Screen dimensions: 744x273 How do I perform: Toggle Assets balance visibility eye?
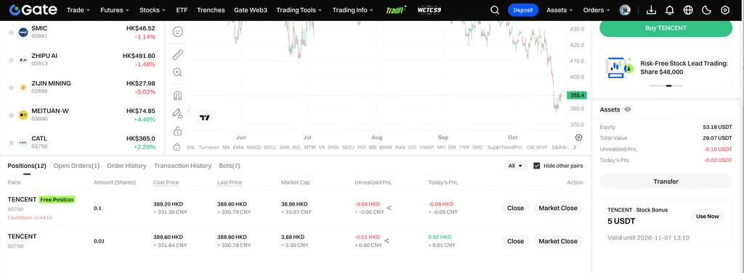tap(628, 109)
